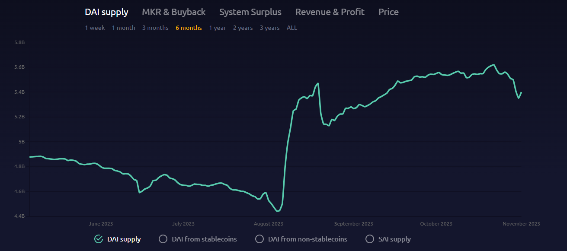Select the 1 week time range
567x251 pixels.
pyautogui.click(x=95, y=28)
